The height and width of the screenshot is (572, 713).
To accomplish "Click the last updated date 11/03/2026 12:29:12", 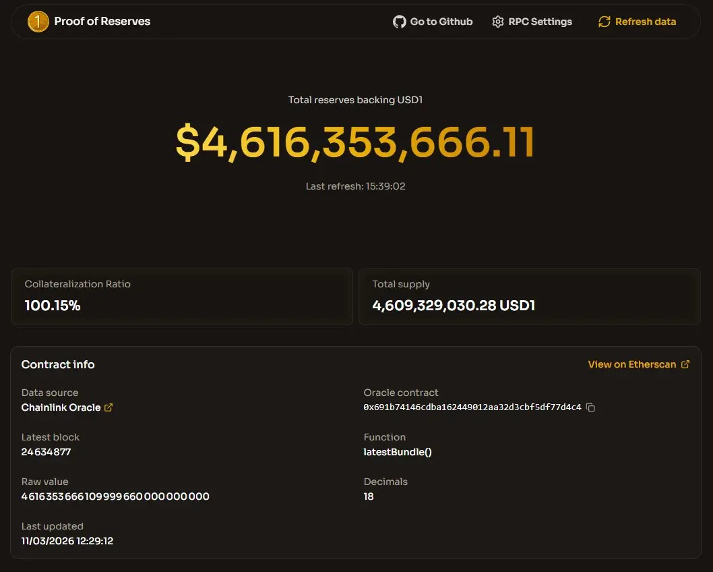I will [x=67, y=541].
